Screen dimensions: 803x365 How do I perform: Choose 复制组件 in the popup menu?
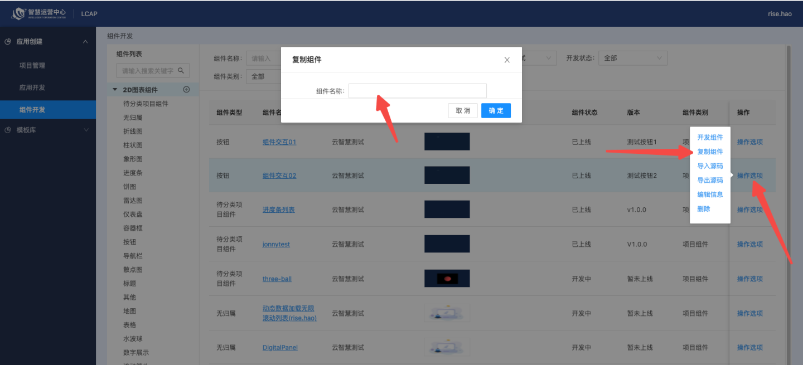pos(710,152)
